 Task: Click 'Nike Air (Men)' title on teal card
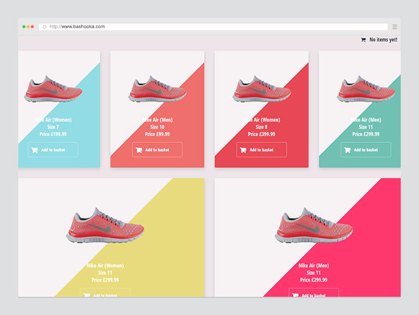[x=366, y=120]
